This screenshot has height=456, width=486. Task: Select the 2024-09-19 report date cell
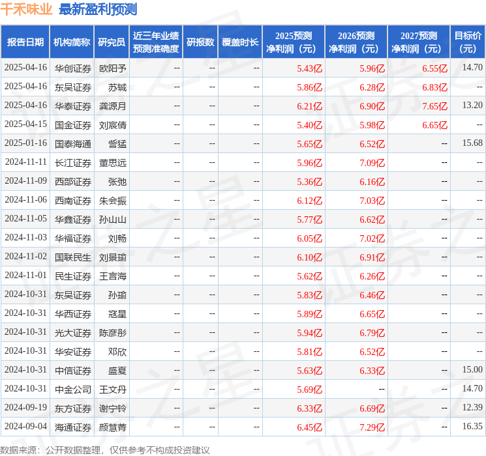click(25, 408)
